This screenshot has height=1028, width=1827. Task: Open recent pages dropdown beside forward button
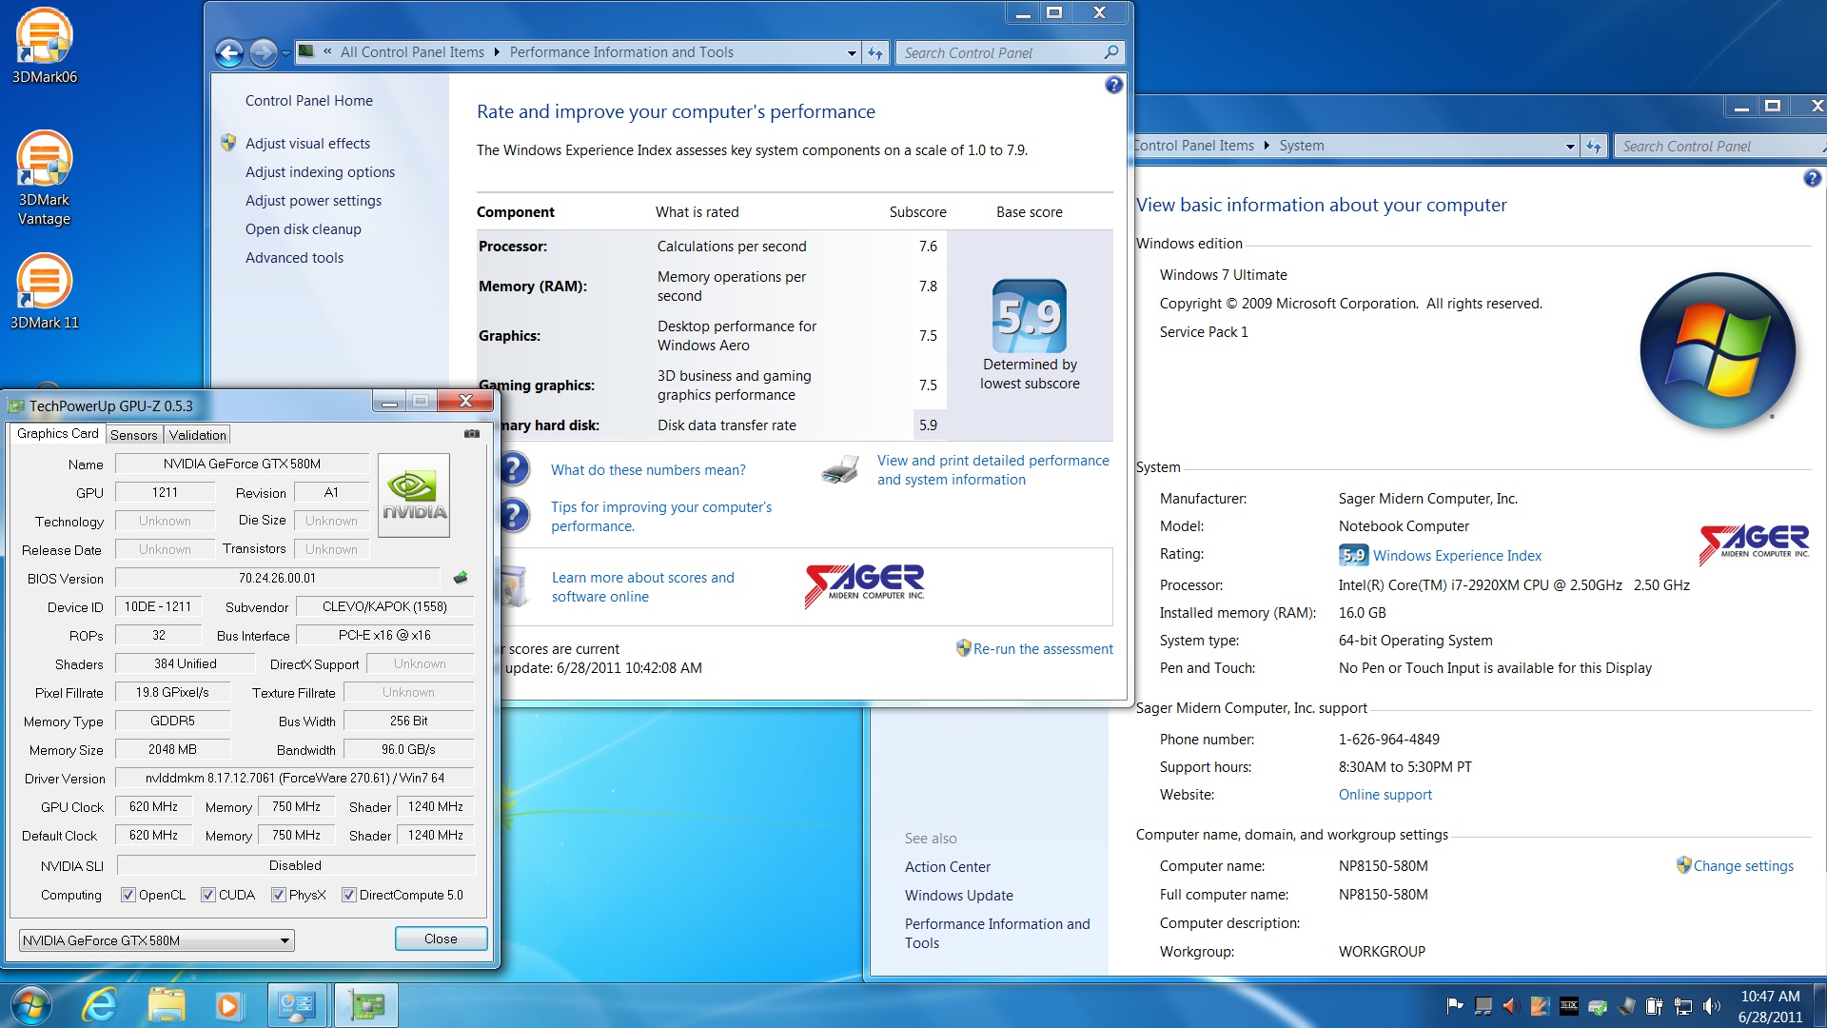(x=285, y=53)
